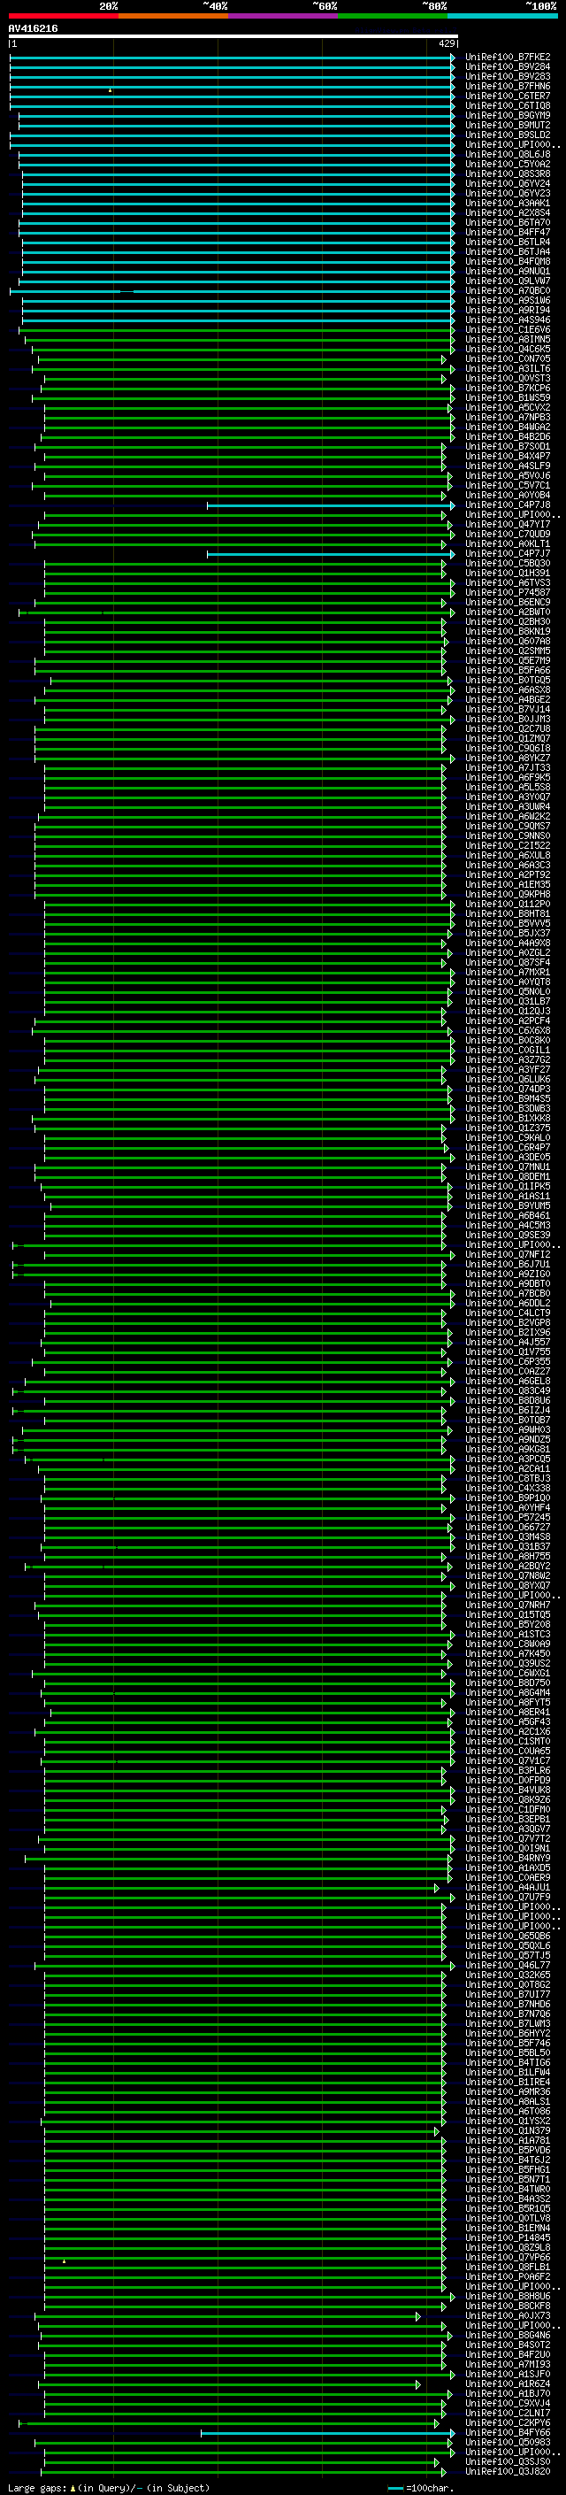Select label UniRef100_Q3SJS0

(x=508, y=2461)
